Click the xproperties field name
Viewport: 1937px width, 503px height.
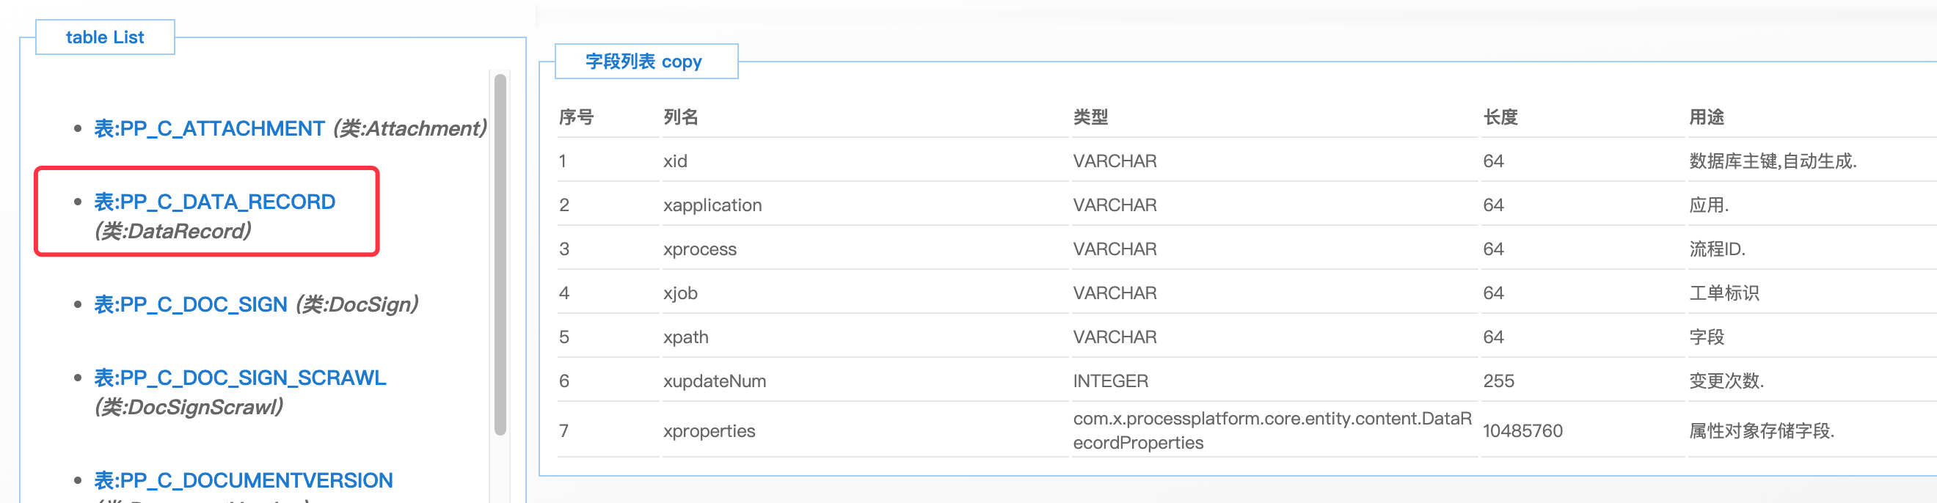pyautogui.click(x=708, y=431)
